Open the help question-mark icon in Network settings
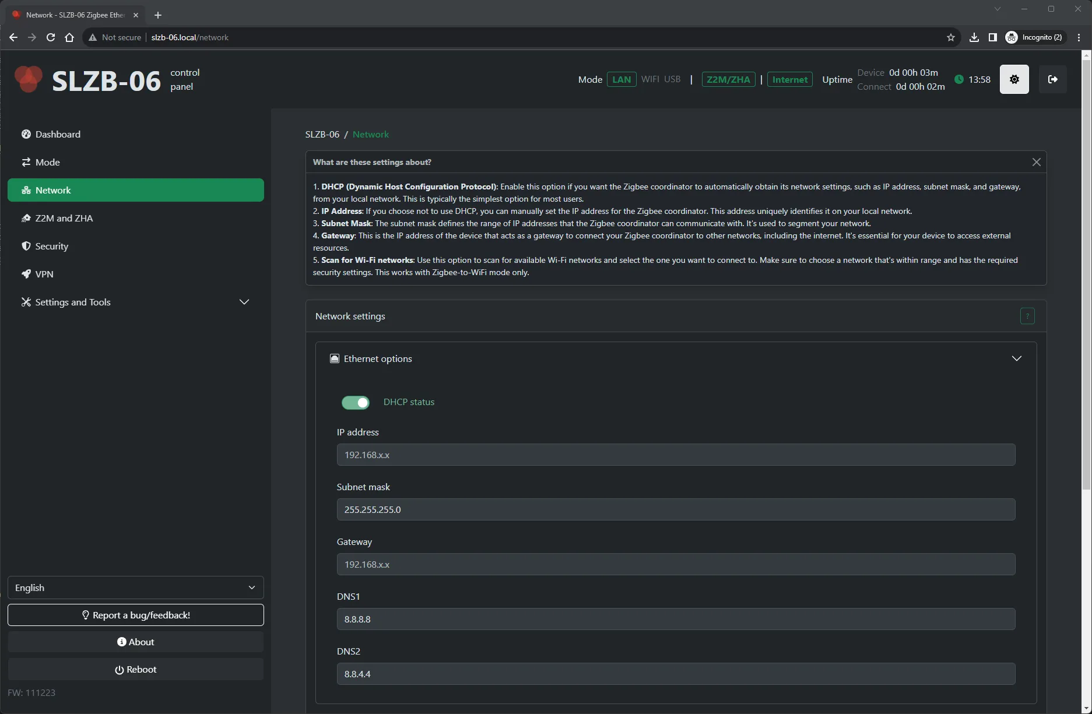Viewport: 1092px width, 714px height. tap(1027, 316)
